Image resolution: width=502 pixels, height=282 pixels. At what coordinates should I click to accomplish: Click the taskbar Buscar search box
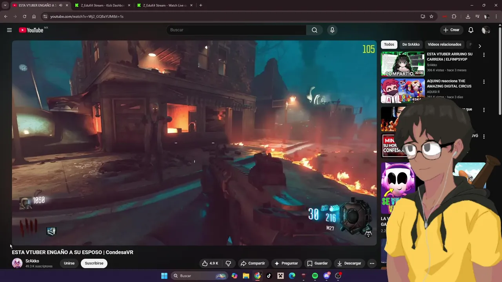point(199,276)
